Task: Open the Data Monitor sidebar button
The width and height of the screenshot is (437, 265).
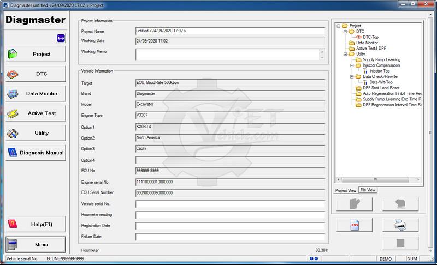Action: coord(36,93)
